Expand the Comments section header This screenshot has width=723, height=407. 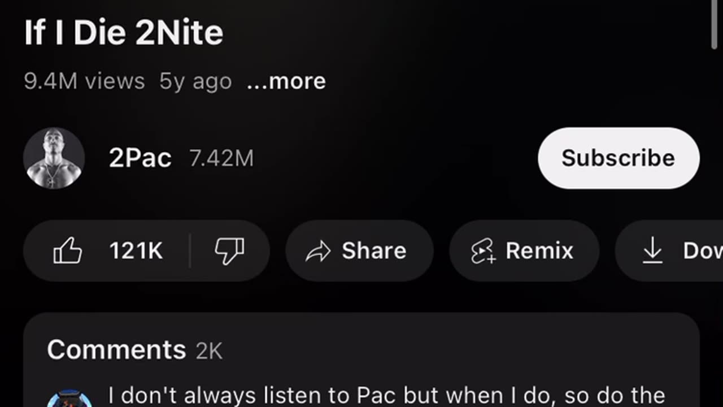(116, 350)
